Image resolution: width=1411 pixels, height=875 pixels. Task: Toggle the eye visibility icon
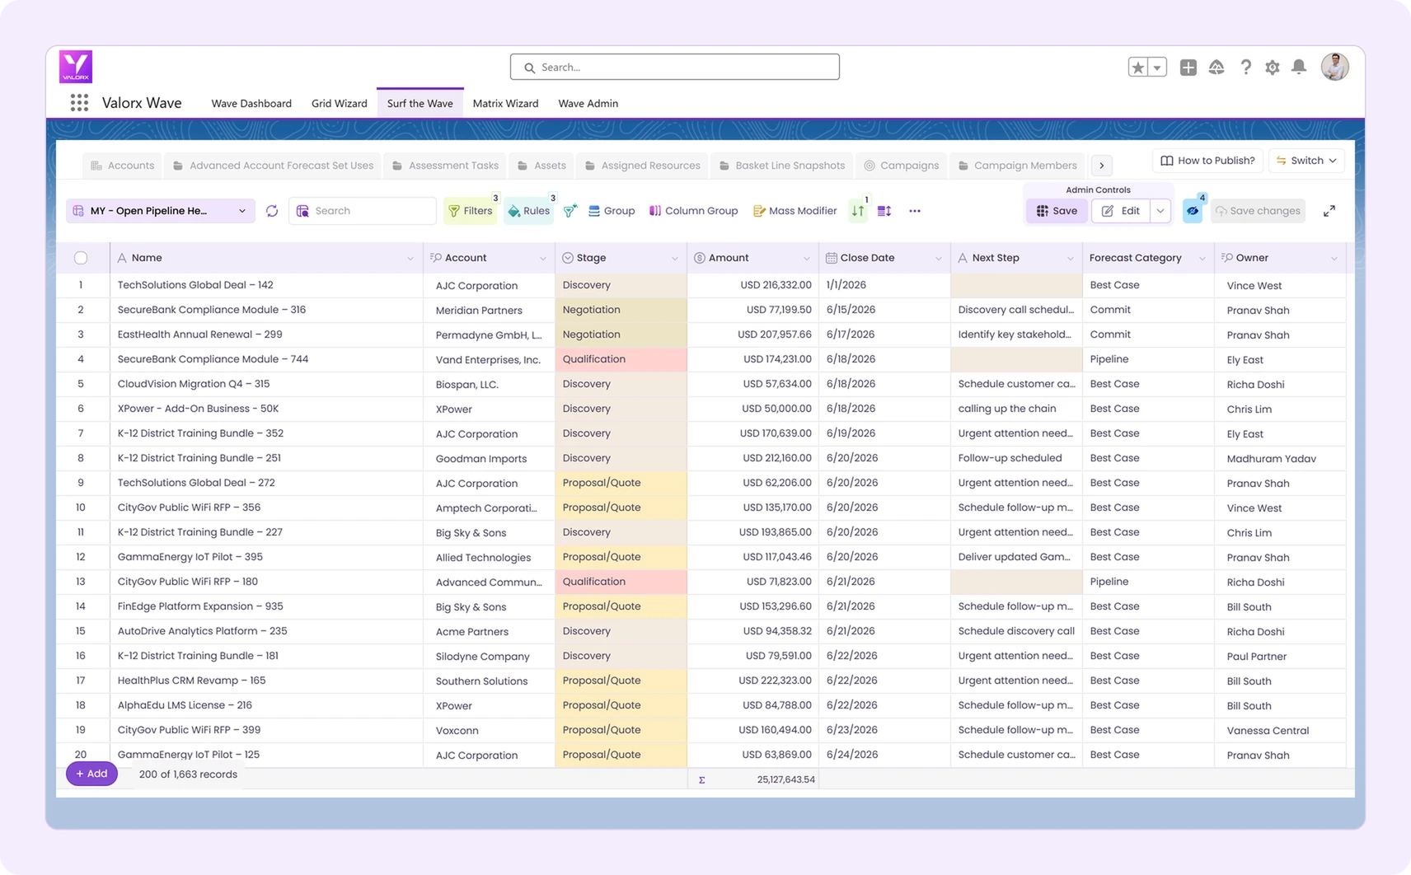(1193, 211)
